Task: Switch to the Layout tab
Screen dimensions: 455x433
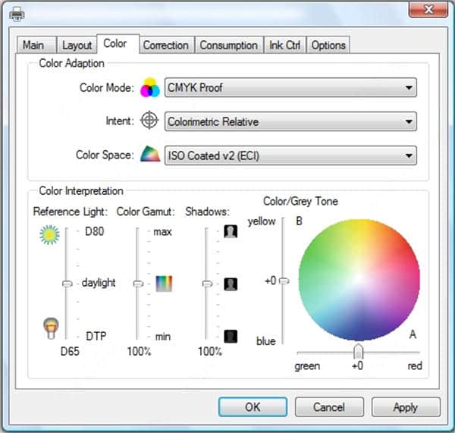Action: (77, 45)
